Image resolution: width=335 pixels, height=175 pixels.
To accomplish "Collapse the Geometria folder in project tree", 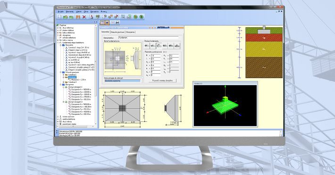I will tap(61, 45).
